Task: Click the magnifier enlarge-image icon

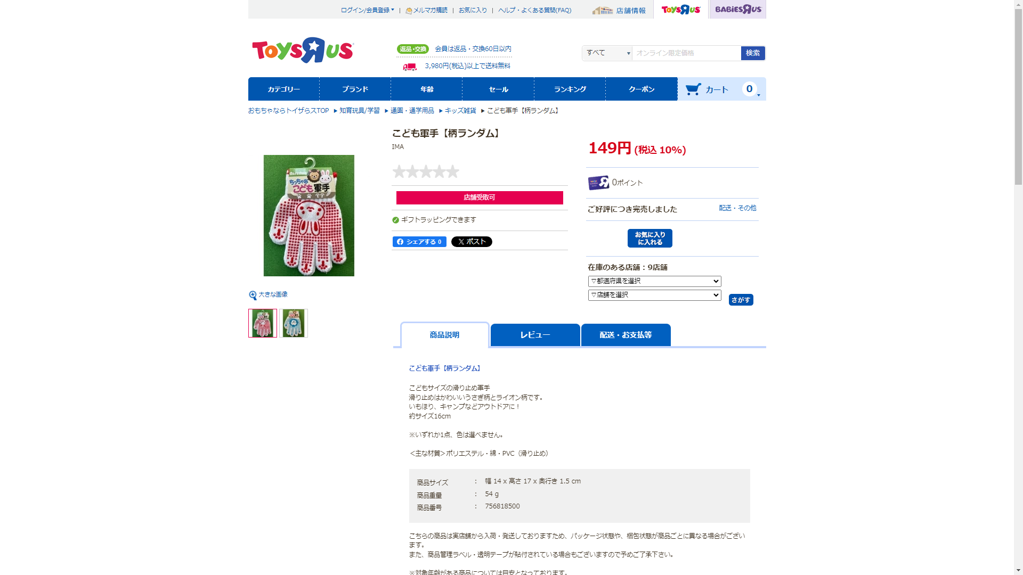Action: click(253, 295)
